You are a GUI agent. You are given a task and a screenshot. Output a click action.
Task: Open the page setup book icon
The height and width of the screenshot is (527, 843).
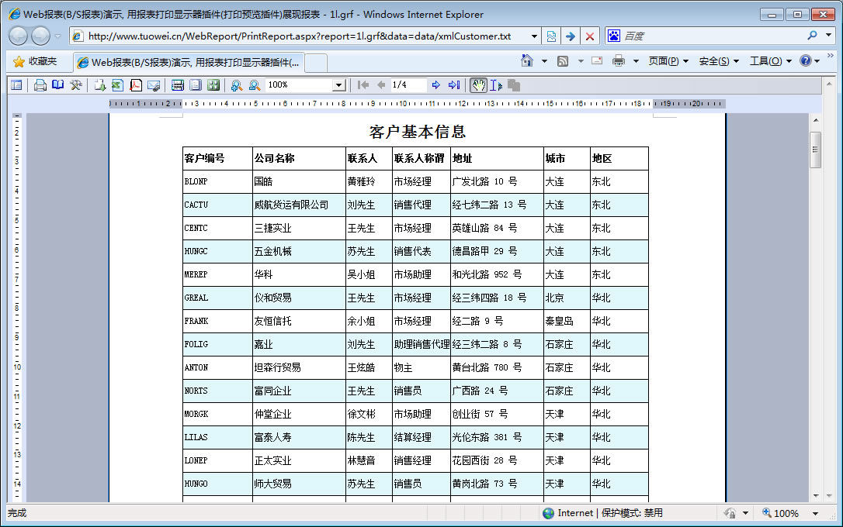pyautogui.click(x=57, y=85)
